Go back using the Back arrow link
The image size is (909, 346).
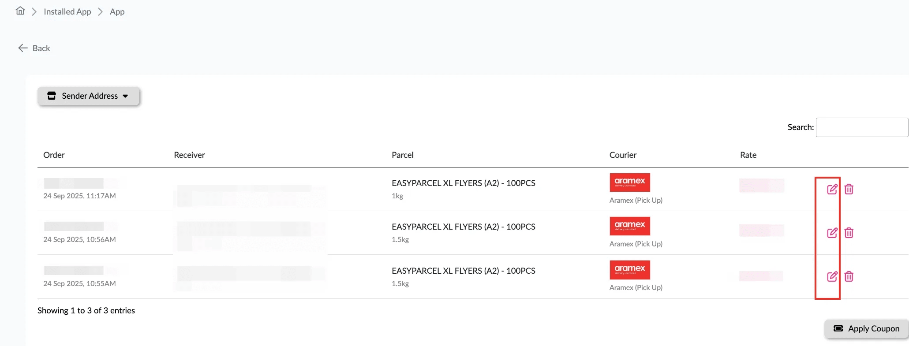tap(34, 48)
